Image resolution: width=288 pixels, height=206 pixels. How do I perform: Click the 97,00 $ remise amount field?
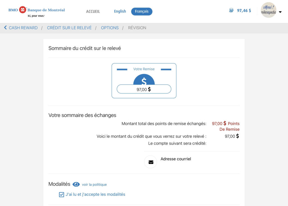(x=144, y=89)
